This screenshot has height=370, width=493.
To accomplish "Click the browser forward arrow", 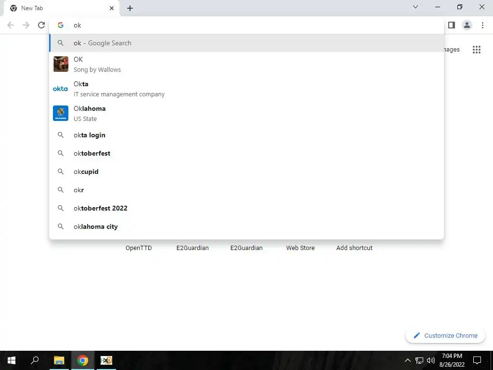I will [26, 25].
